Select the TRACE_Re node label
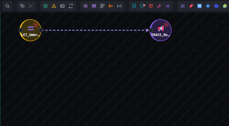The width and height of the screenshot is (229, 126). [161, 35]
